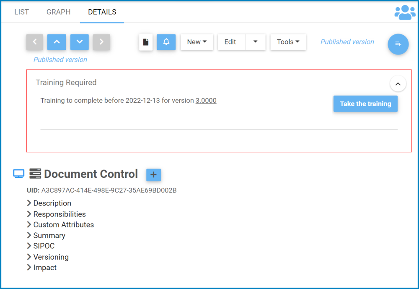Open the New dropdown menu
Screen dimensions: 419x289
tap(197, 42)
